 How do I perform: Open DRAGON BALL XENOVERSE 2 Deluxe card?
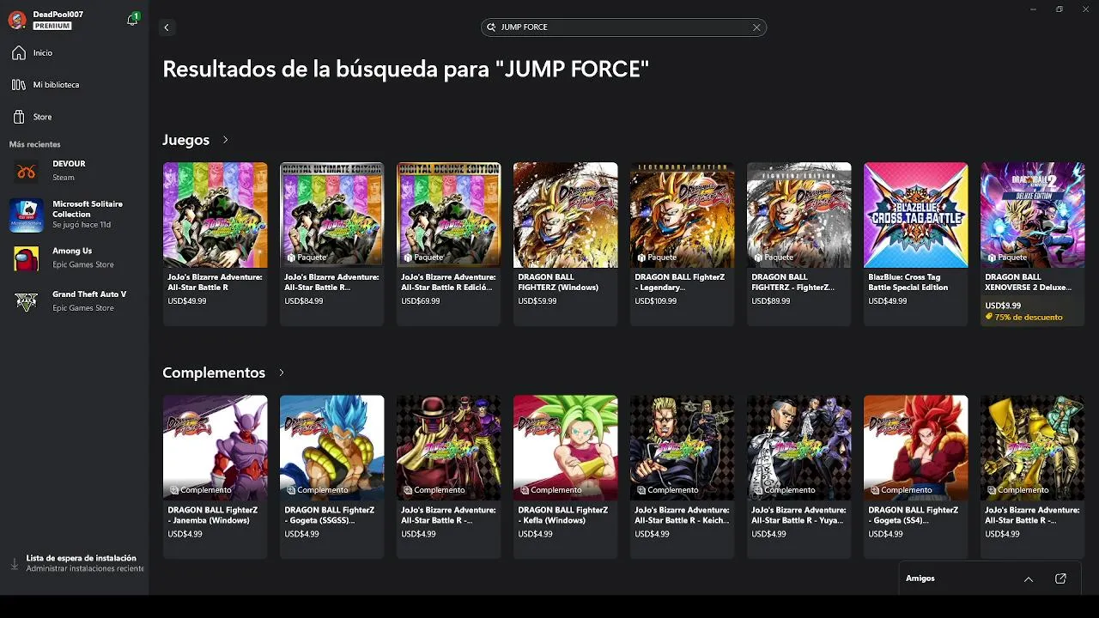[x=1032, y=244]
